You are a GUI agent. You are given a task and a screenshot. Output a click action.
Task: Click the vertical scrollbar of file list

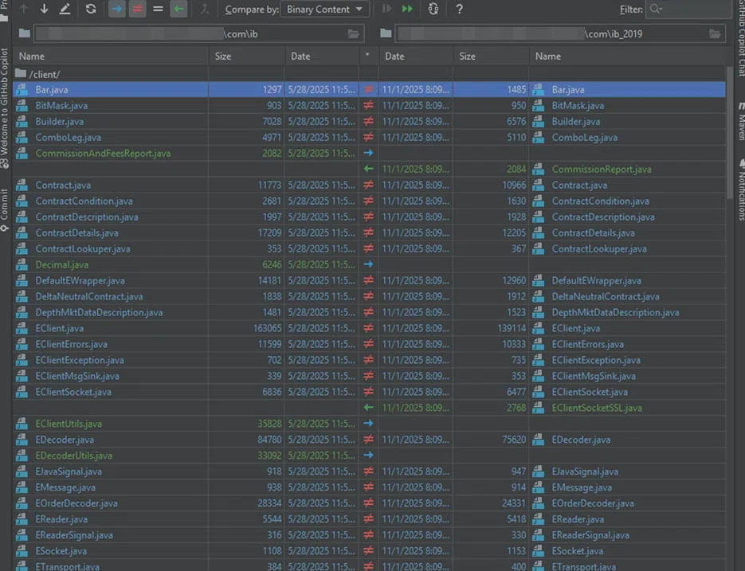pos(731,133)
